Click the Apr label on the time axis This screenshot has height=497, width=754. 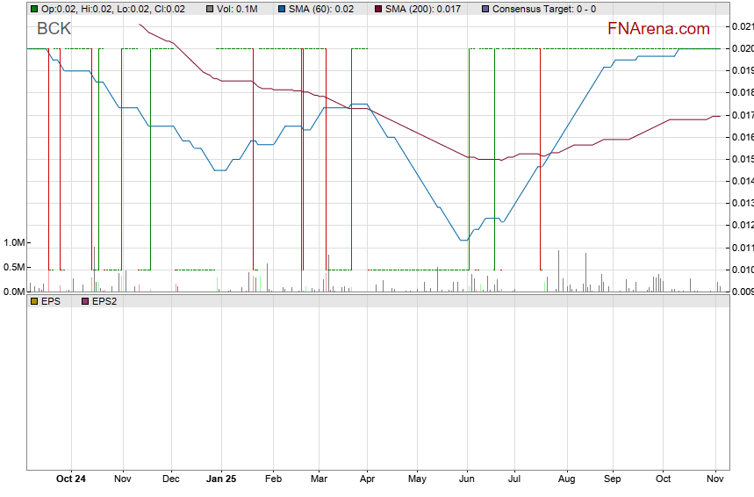coord(367,479)
